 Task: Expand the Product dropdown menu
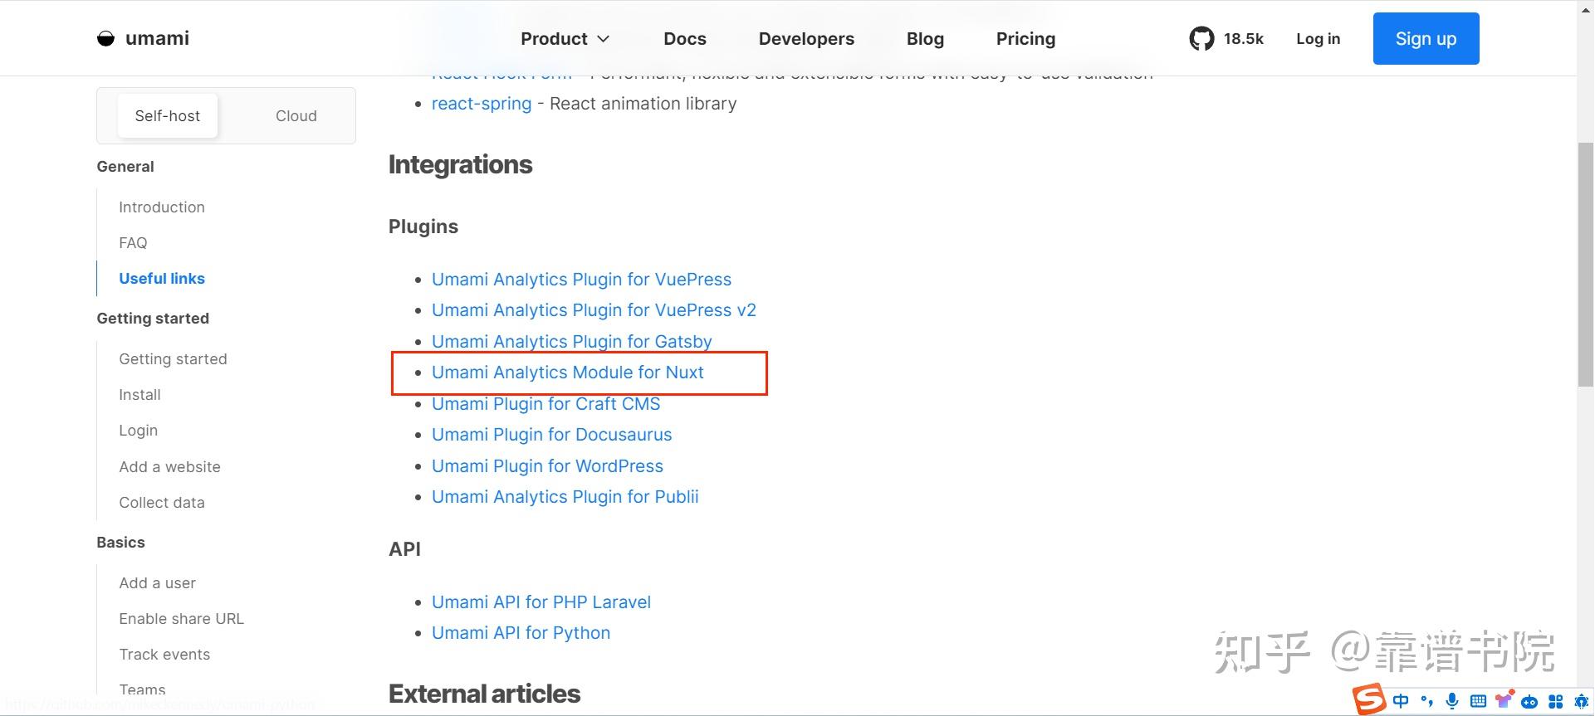click(x=565, y=39)
